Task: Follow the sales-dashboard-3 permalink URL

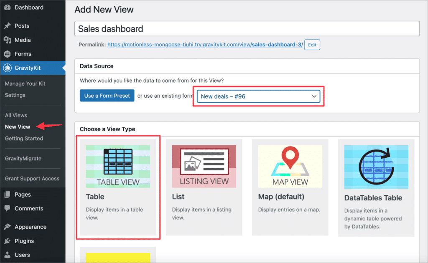Action: point(205,44)
